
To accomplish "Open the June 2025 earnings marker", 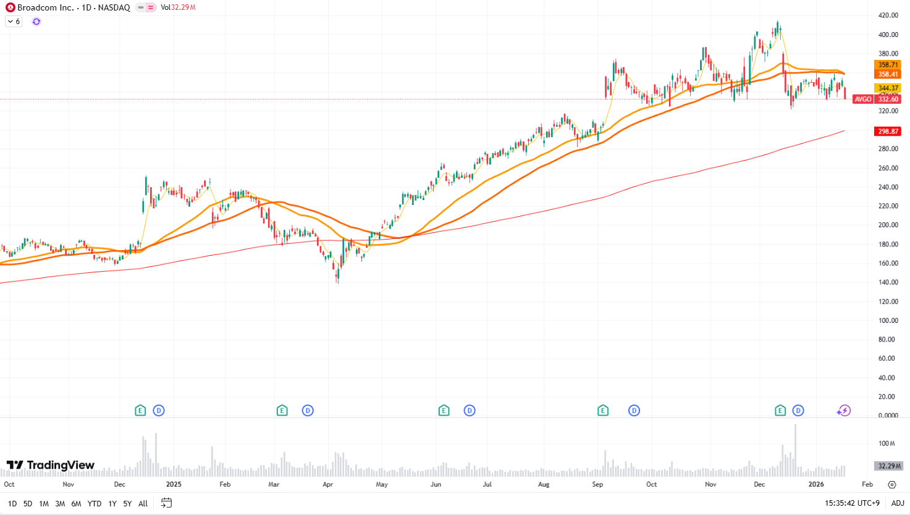I will (444, 410).
